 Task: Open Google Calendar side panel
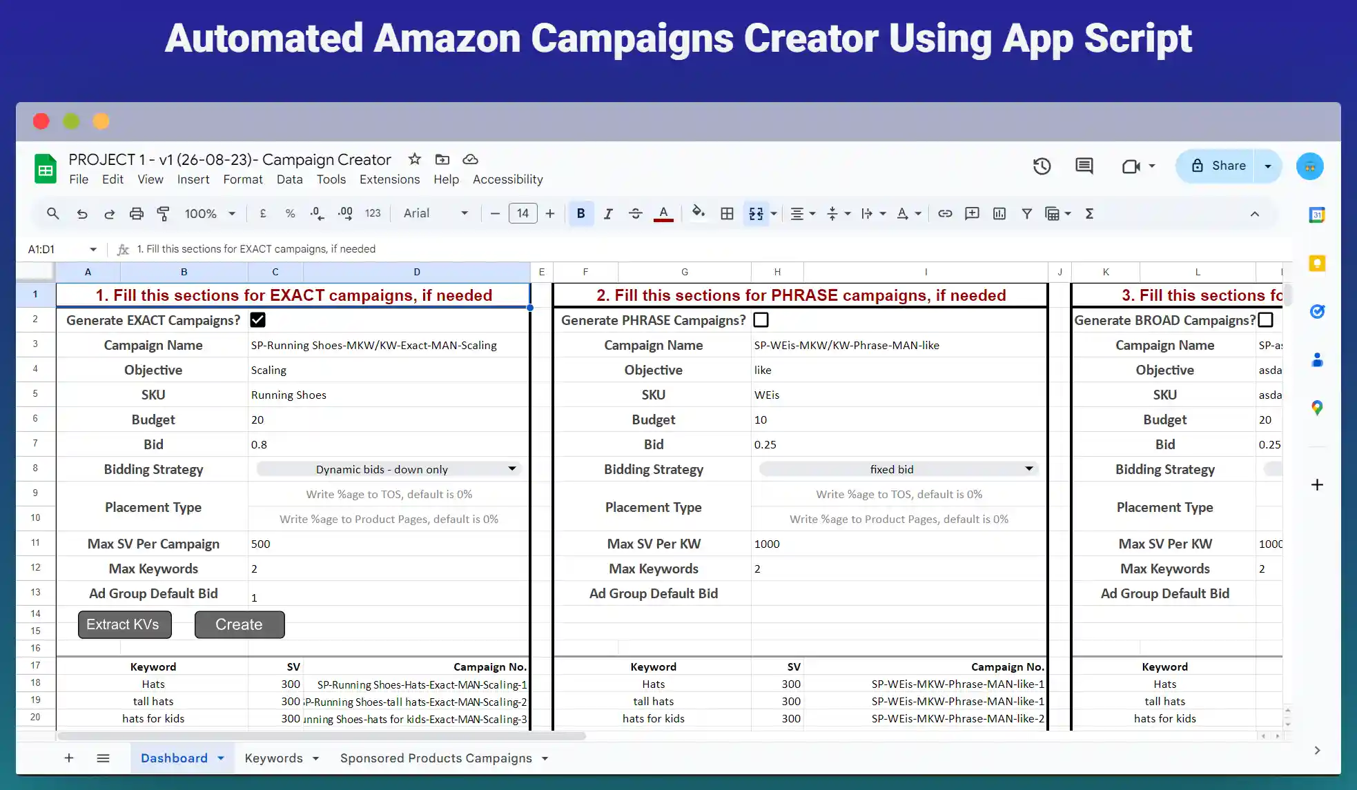pyautogui.click(x=1317, y=215)
